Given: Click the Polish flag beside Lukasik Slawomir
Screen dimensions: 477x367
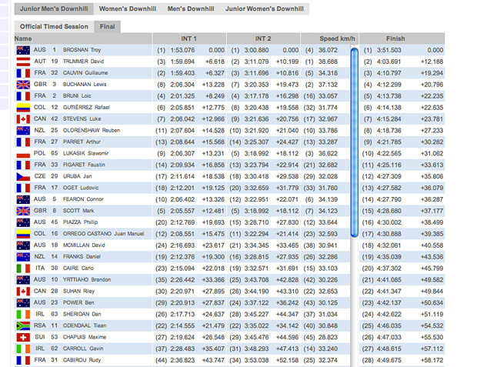Looking at the screenshot, I should tap(22, 154).
